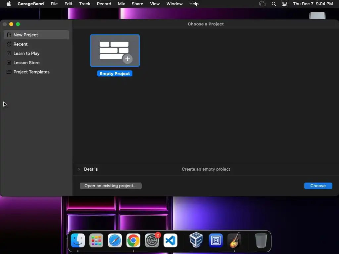The image size is (339, 254).
Task: Click the Choose button
Action: tap(318, 186)
